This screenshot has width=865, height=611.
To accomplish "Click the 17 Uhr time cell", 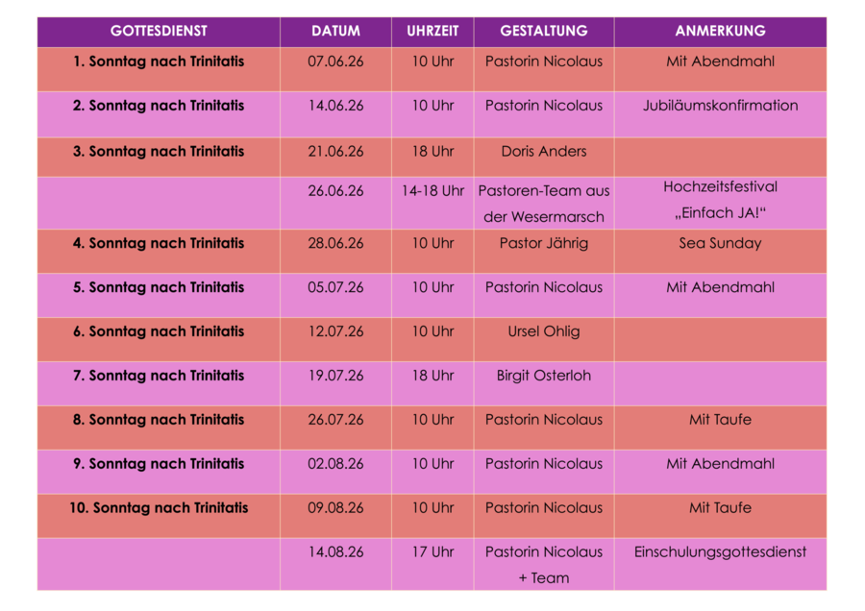I will pyautogui.click(x=432, y=564).
